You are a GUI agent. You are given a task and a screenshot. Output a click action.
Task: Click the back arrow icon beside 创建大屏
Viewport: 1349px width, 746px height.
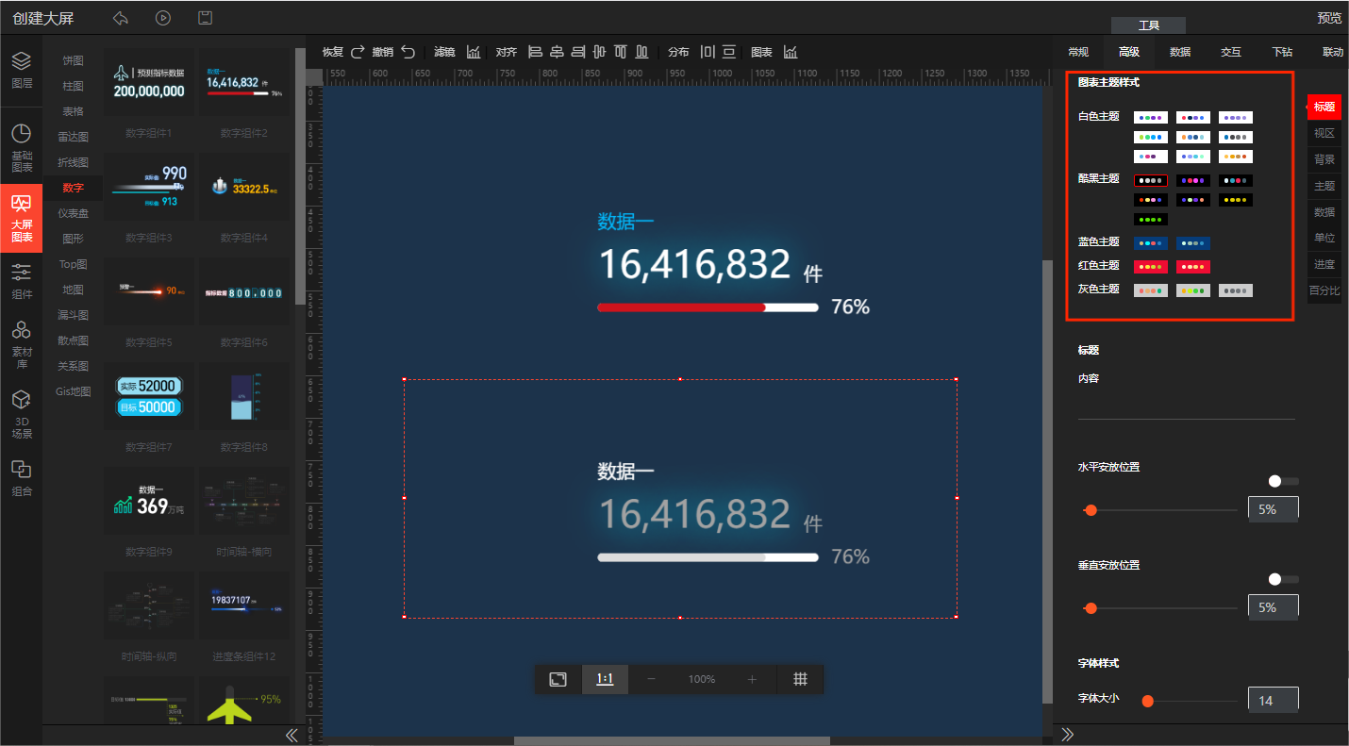(120, 18)
